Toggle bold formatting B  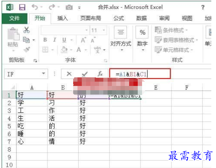pyautogui.click(x=45, y=40)
